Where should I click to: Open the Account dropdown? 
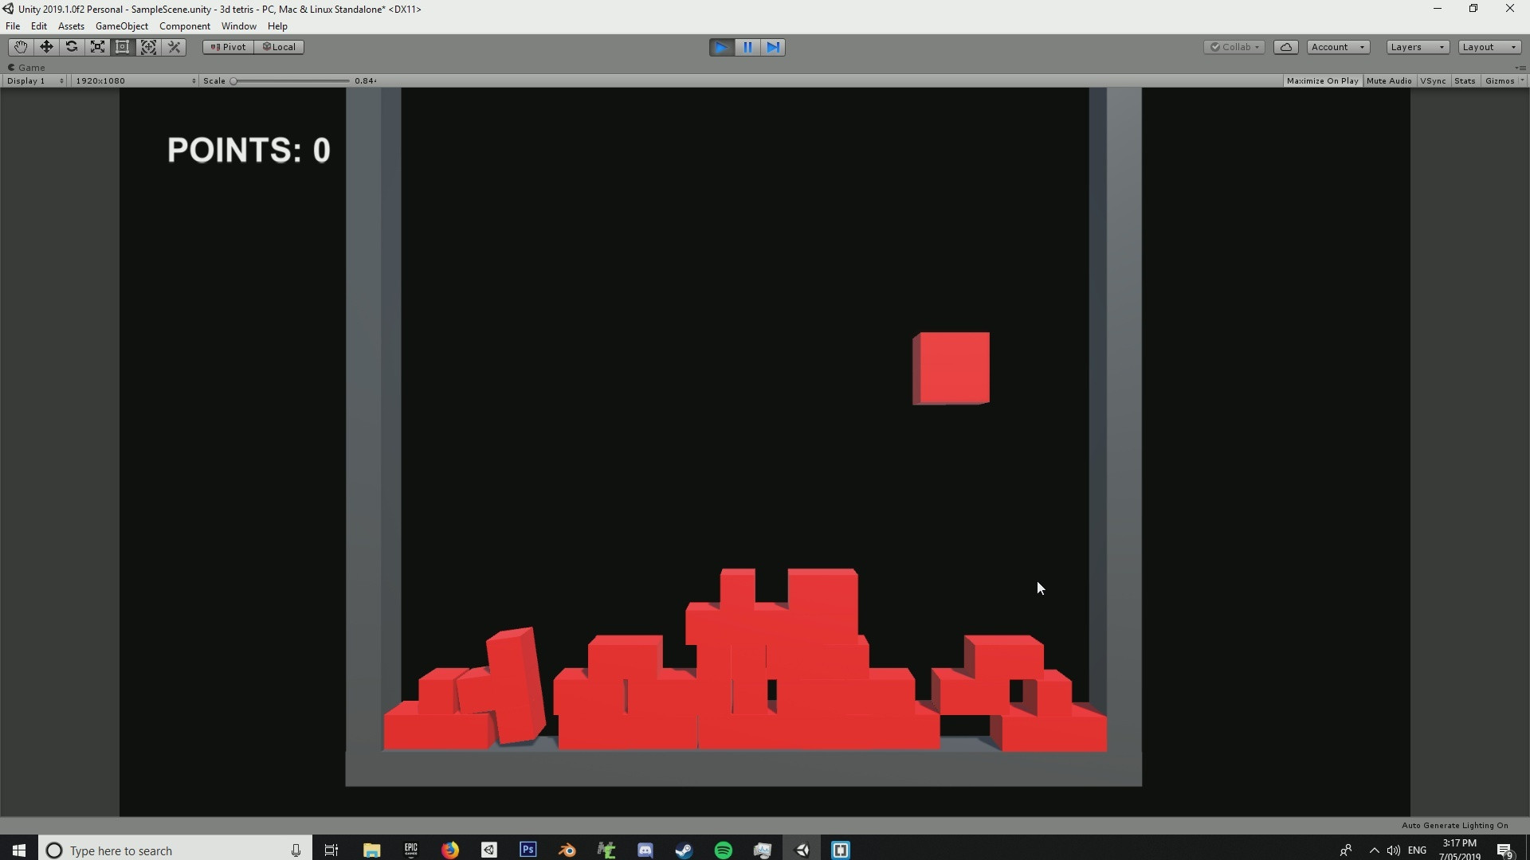[x=1338, y=47]
